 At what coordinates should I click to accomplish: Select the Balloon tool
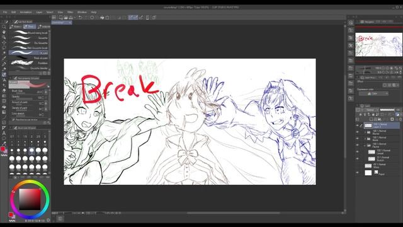point(4,139)
